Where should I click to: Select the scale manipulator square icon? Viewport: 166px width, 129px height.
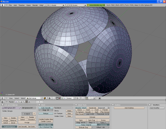65,98
